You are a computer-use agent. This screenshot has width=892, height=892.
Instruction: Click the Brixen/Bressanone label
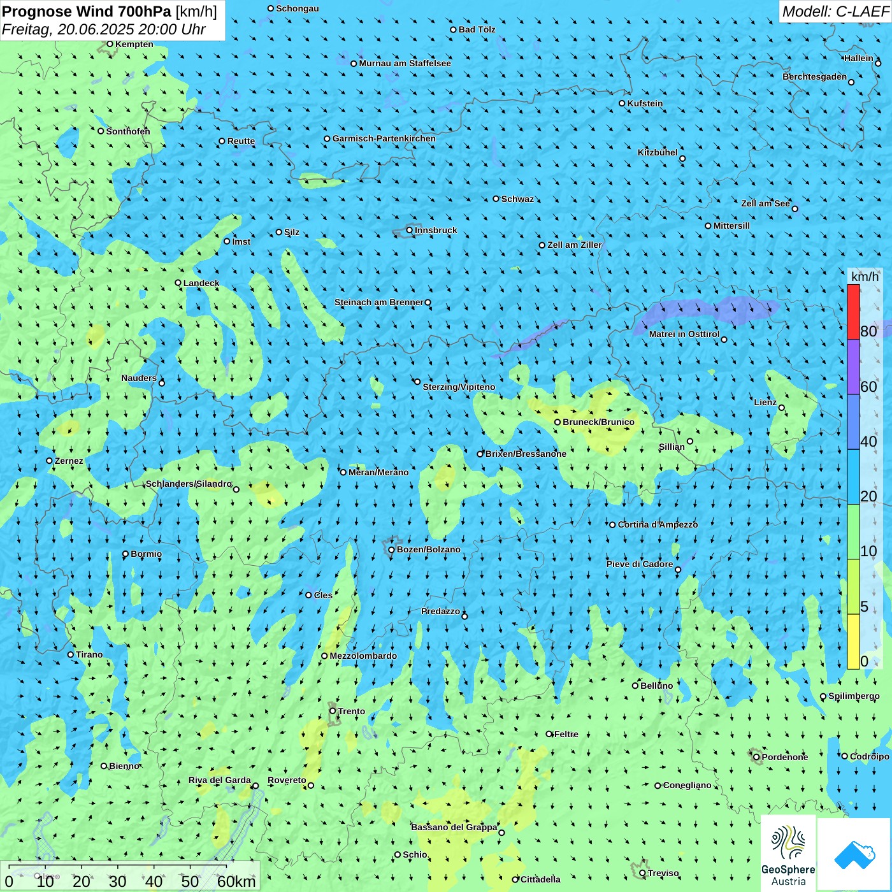[x=526, y=454]
